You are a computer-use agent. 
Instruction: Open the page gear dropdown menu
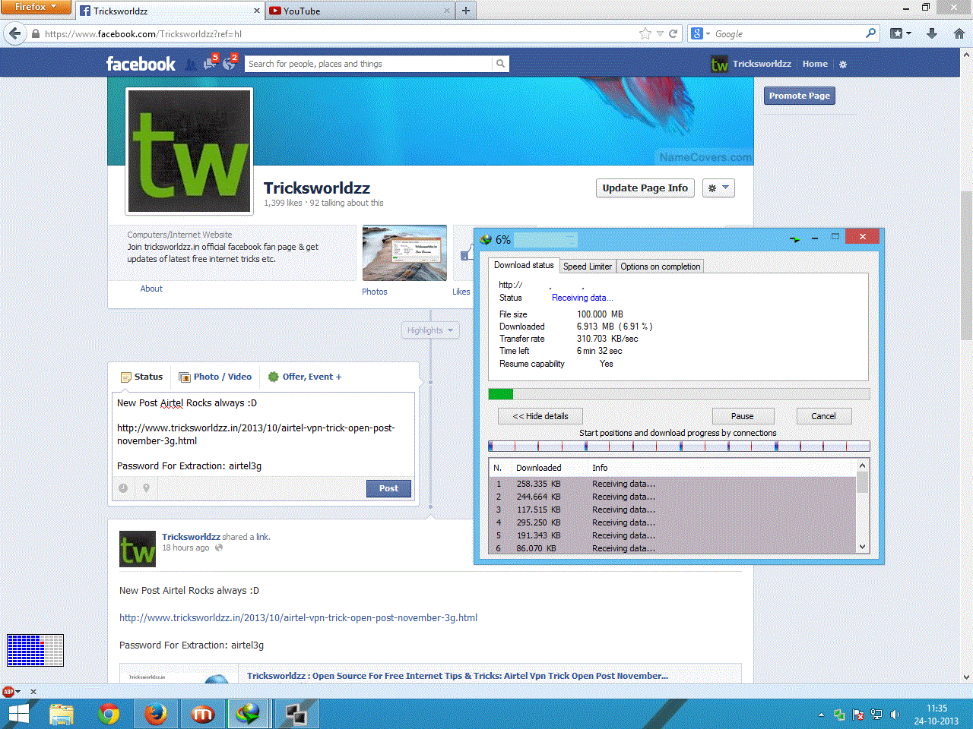click(718, 188)
